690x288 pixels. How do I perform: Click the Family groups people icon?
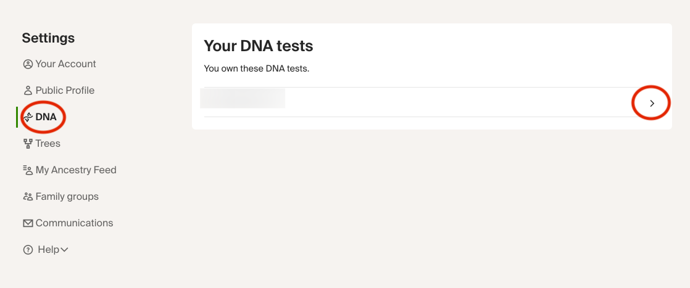(x=28, y=197)
